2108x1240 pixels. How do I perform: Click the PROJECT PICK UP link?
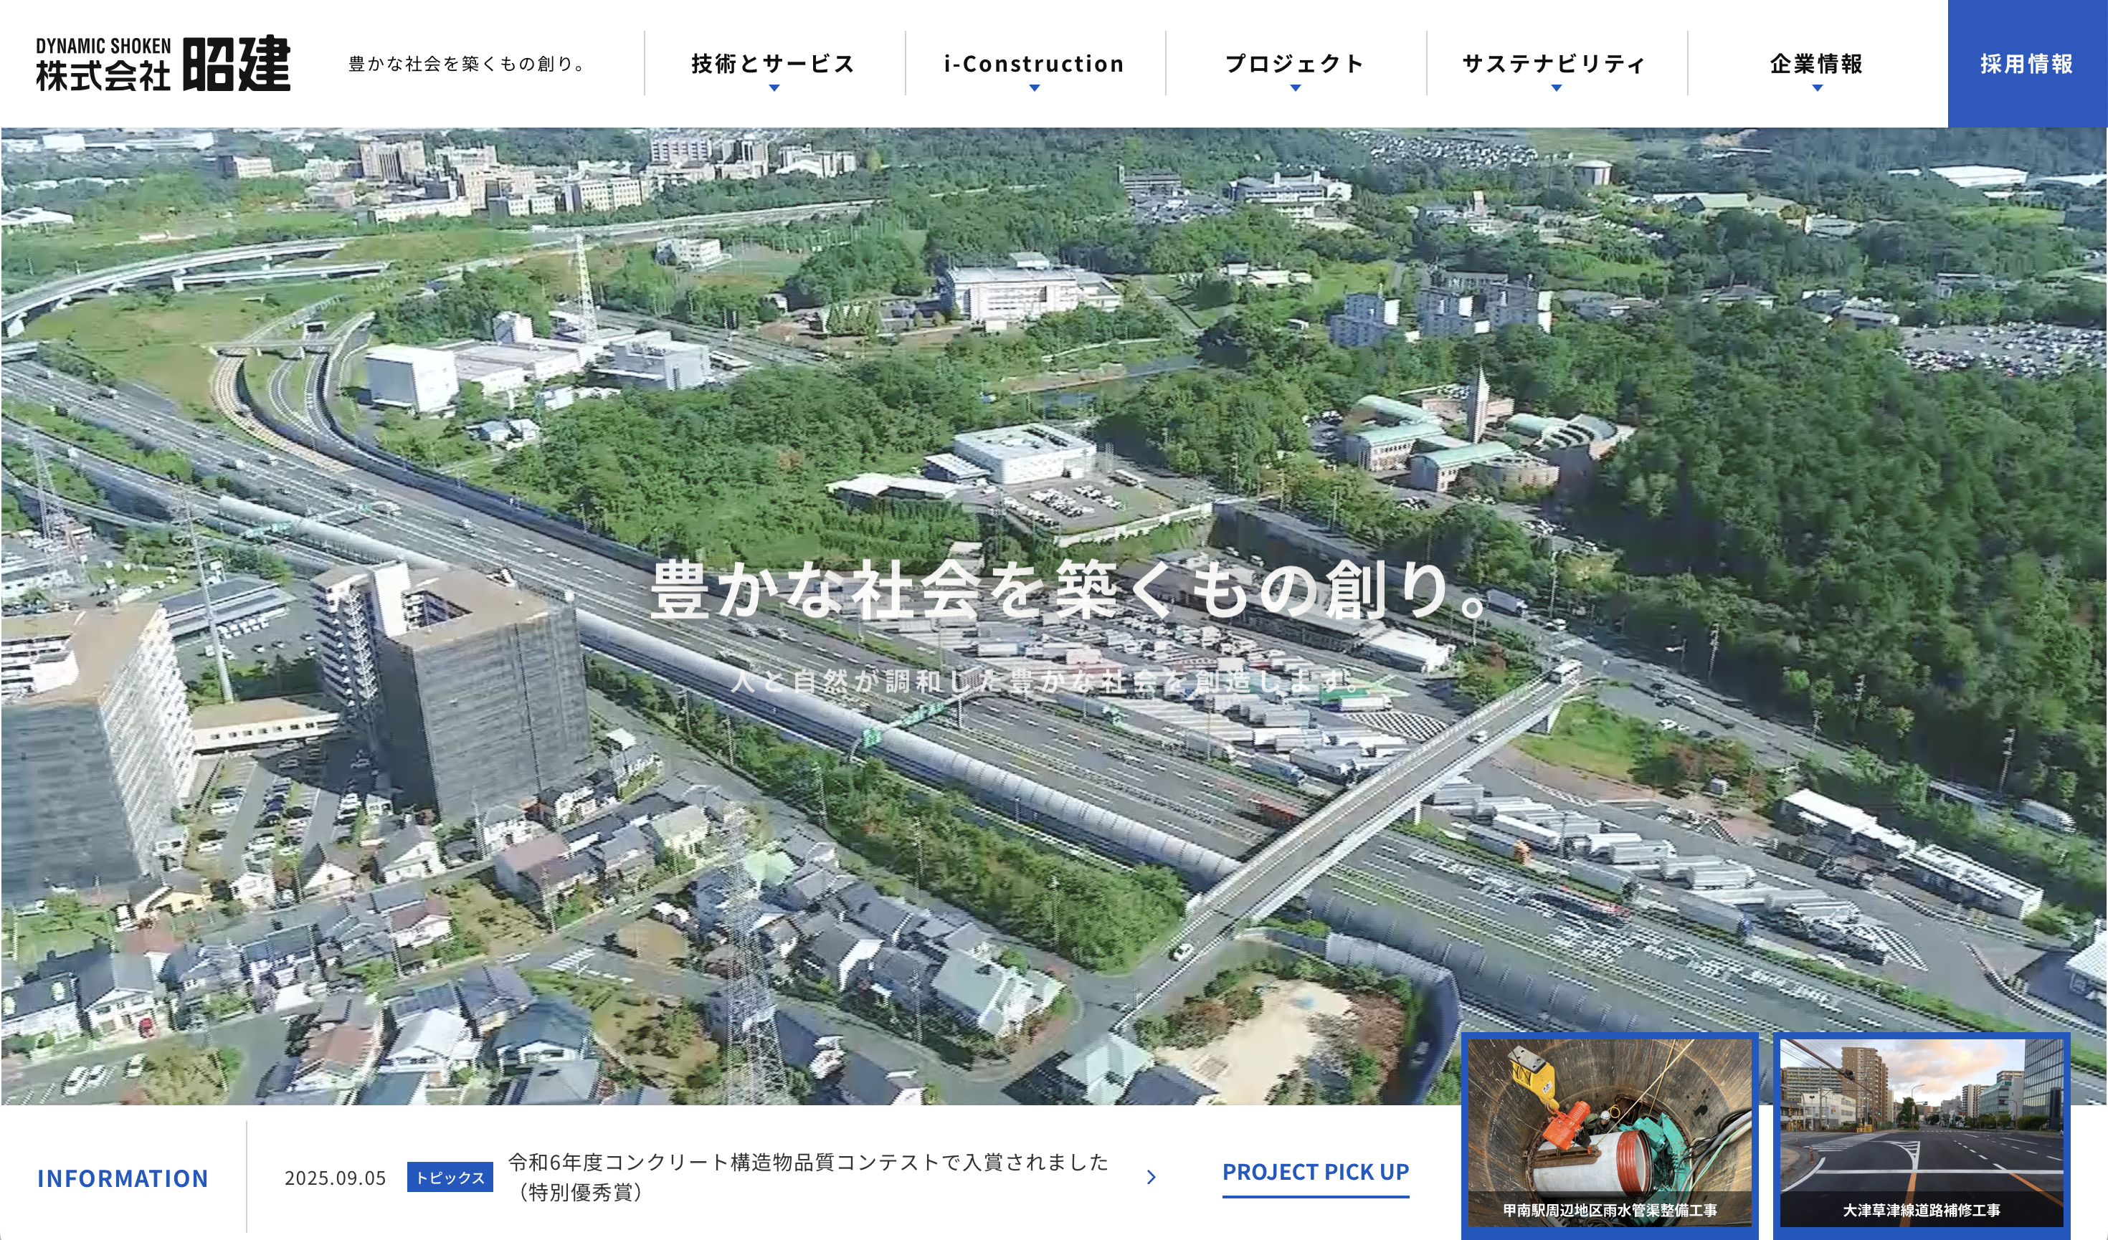[1315, 1173]
